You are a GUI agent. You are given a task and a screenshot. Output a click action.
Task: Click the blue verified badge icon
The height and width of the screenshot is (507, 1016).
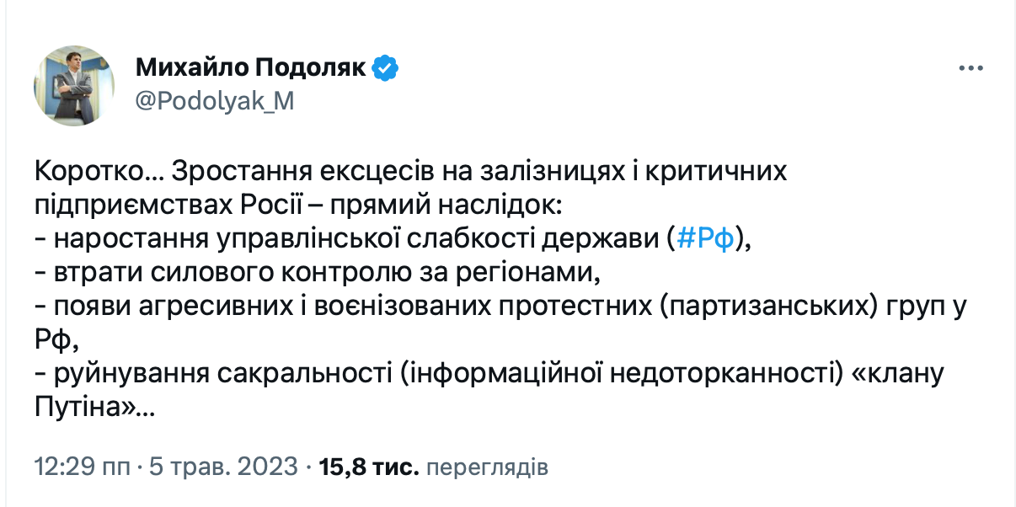(x=385, y=68)
